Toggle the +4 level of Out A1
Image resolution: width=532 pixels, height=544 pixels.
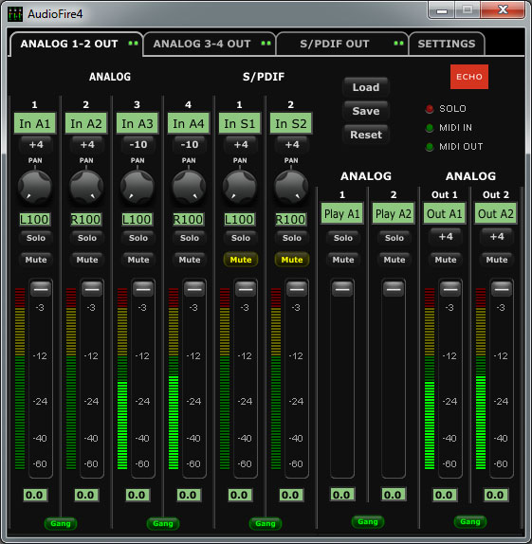click(x=446, y=237)
